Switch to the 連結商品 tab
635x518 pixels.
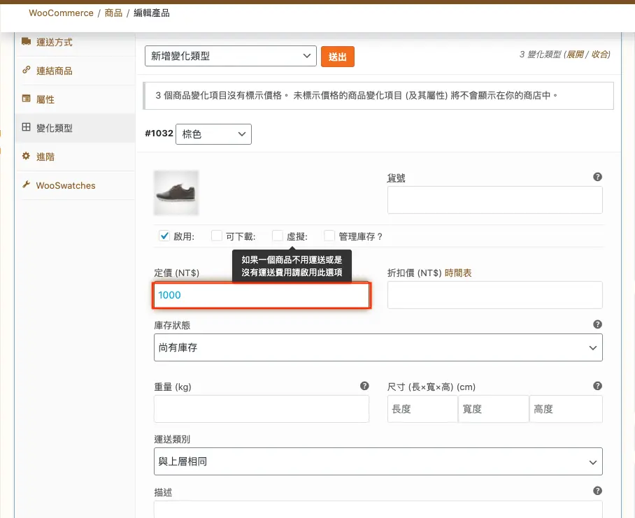pos(75,71)
